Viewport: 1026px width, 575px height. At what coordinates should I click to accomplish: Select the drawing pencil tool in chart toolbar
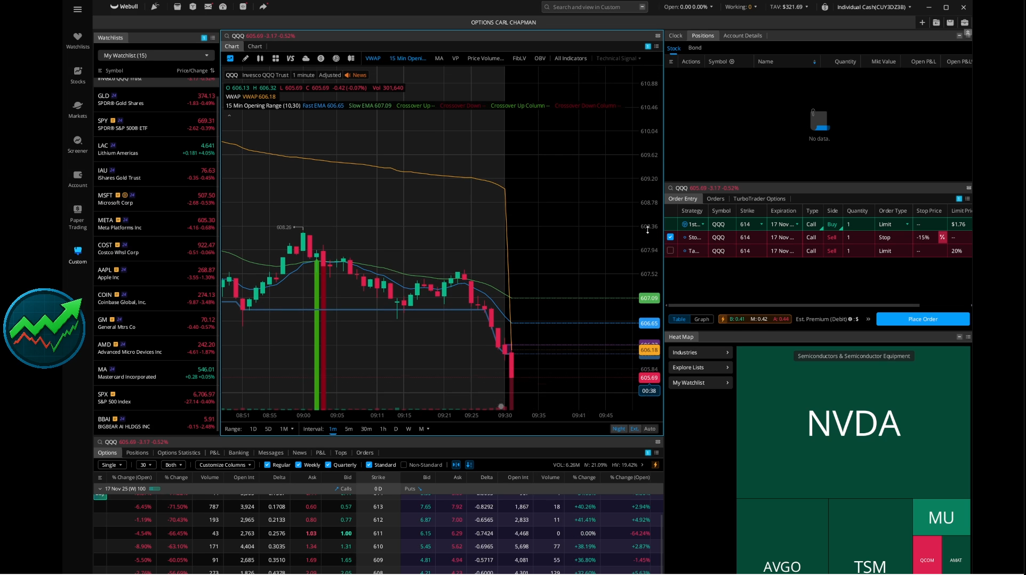[x=245, y=59]
